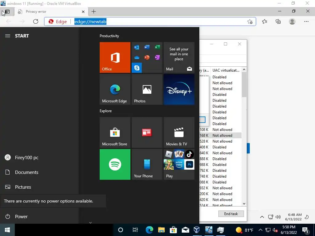The image size is (315, 236).
Task: Launch Excel from the Office apps tile
Action: (157, 47)
